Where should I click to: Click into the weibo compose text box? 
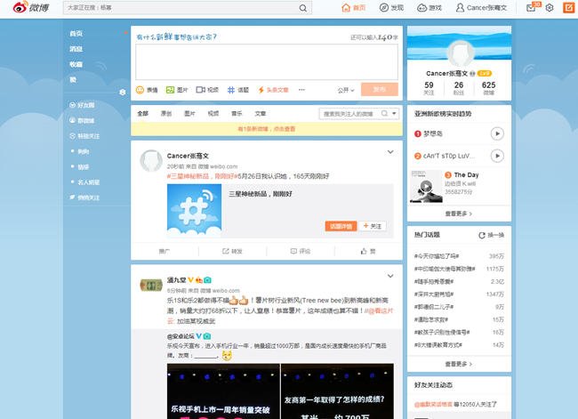pos(266,60)
